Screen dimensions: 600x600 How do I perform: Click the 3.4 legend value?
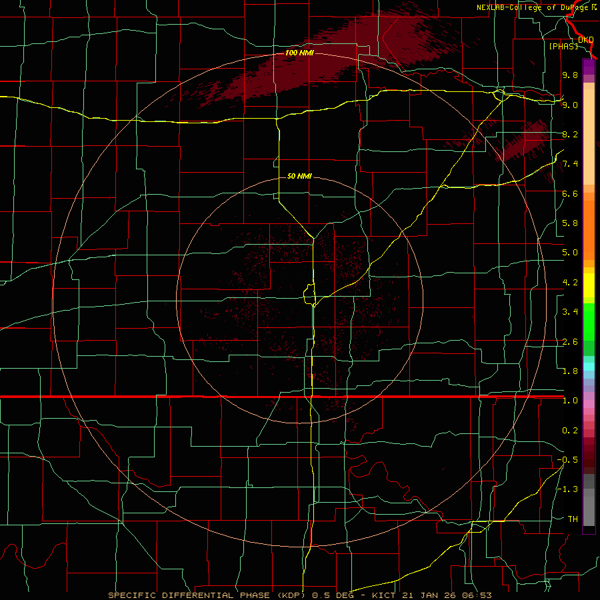click(x=570, y=312)
